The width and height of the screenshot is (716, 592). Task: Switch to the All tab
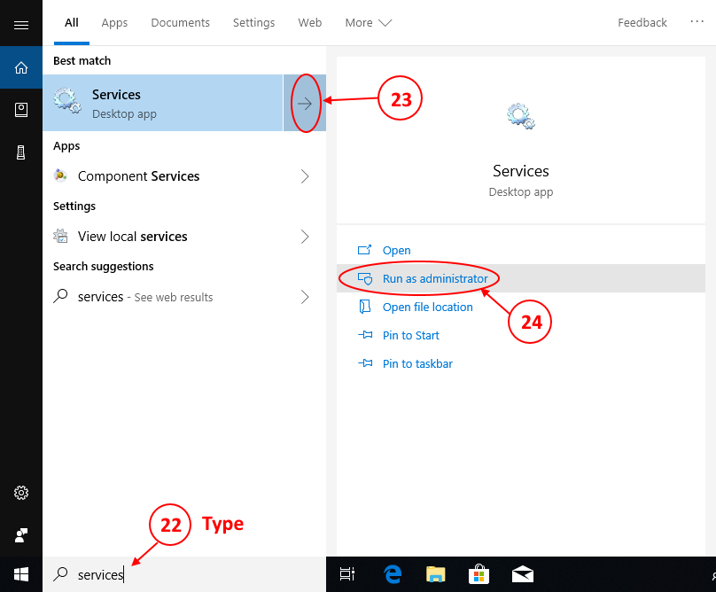tap(72, 23)
